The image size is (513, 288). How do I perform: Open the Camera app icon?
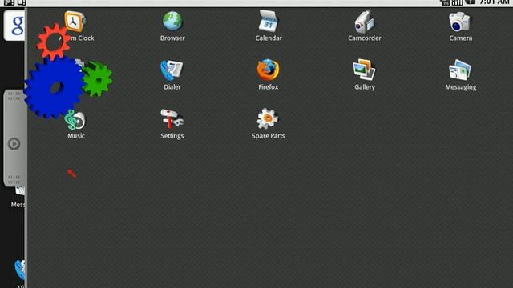(460, 22)
